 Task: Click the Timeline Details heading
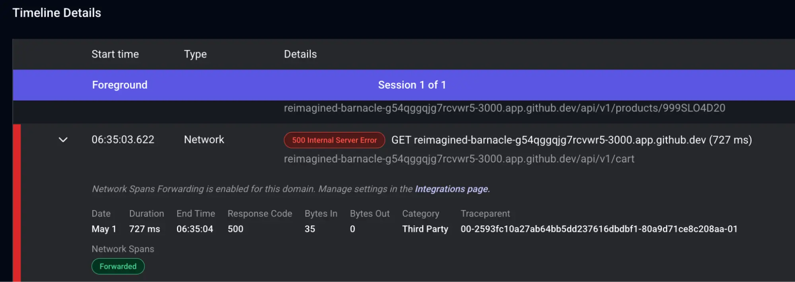coord(57,13)
